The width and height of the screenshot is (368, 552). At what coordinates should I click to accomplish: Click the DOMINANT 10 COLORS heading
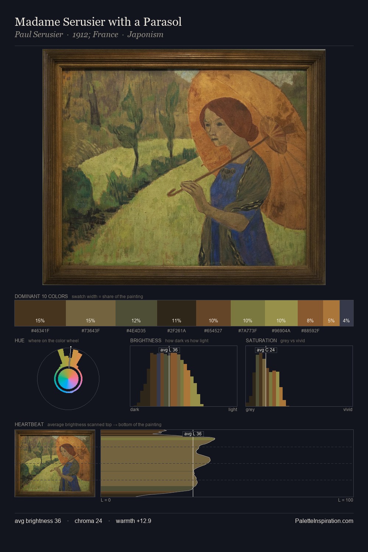click(41, 296)
